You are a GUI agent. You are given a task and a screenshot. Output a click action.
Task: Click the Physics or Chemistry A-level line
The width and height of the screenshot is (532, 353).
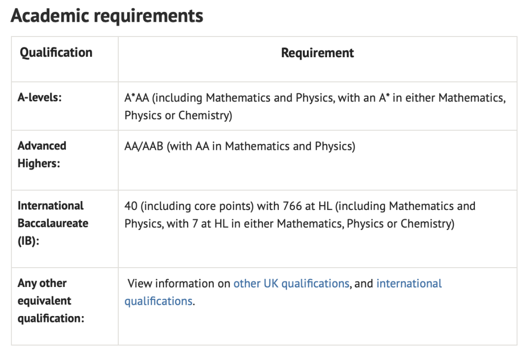tap(178, 115)
